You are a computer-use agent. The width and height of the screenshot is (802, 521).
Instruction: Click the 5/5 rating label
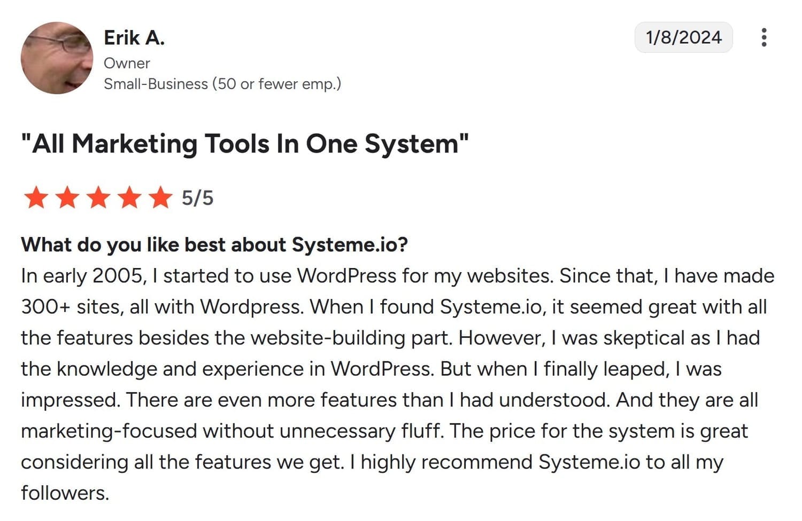[197, 198]
